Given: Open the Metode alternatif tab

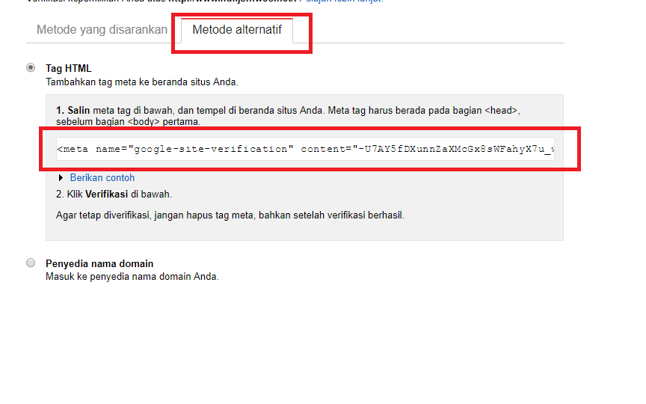Looking at the screenshot, I should pos(237,30).
